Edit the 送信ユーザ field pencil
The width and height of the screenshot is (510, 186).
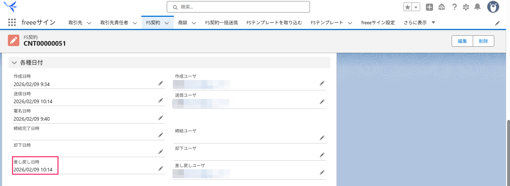click(322, 102)
